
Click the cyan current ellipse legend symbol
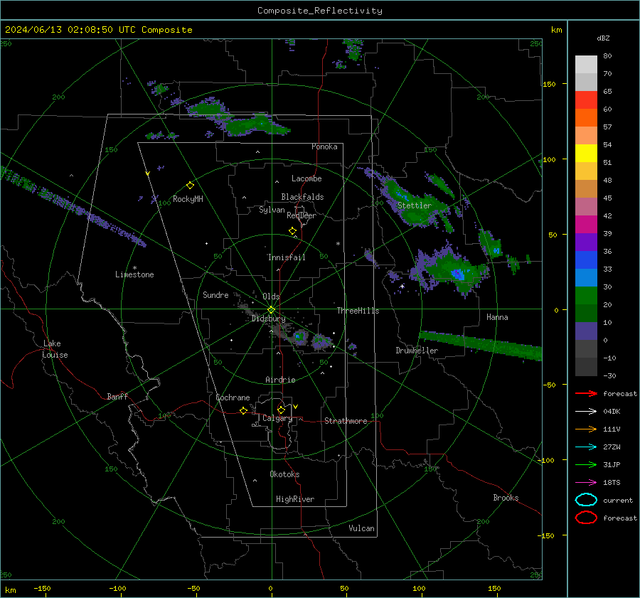tap(586, 500)
